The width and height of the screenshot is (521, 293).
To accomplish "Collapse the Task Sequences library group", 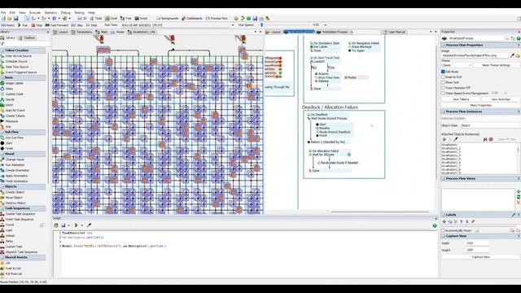I will tap(2, 208).
